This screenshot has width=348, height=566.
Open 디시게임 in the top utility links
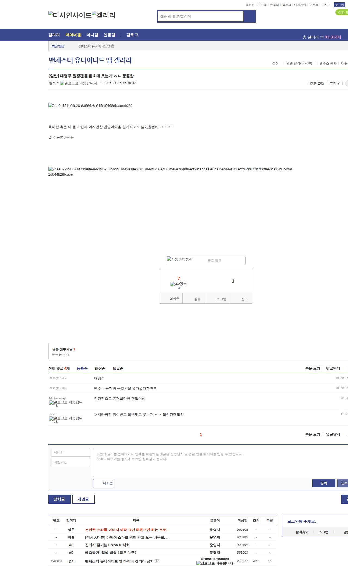(300, 5)
